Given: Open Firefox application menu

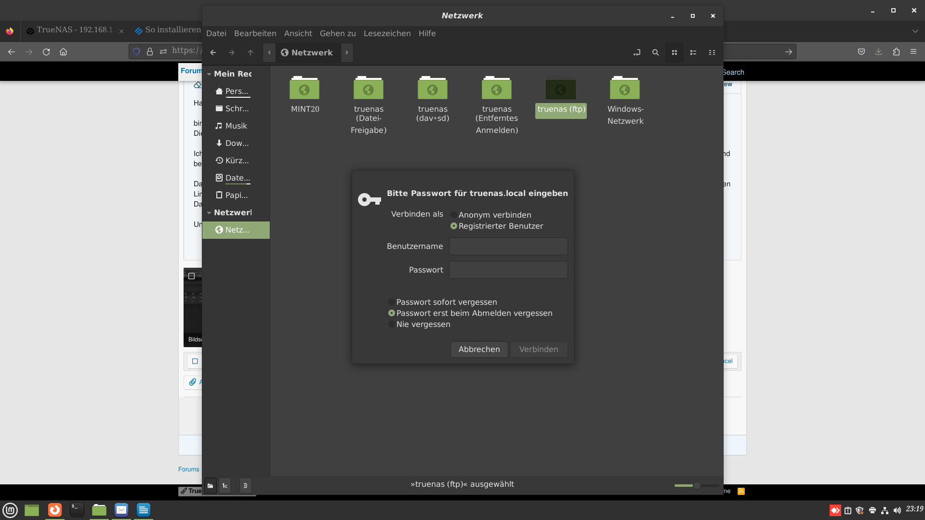Looking at the screenshot, I should point(913,52).
